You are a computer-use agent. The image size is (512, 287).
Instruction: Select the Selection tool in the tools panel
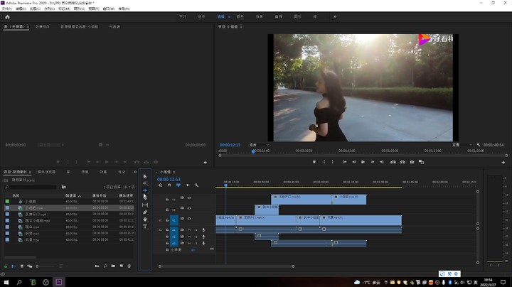pyautogui.click(x=145, y=176)
